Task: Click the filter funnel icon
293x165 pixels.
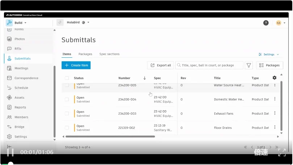Action: 249,65
